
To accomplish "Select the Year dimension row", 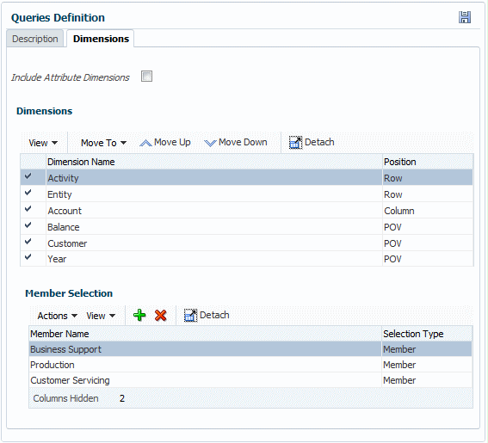I will pos(247,259).
